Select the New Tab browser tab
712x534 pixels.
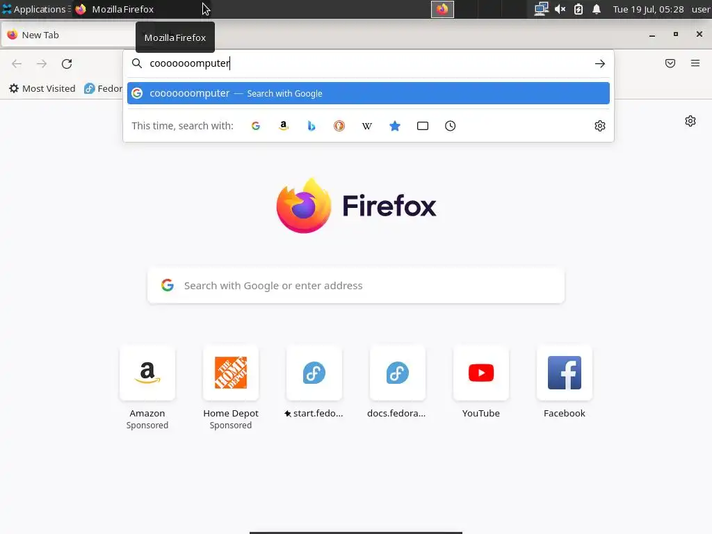coord(68,35)
